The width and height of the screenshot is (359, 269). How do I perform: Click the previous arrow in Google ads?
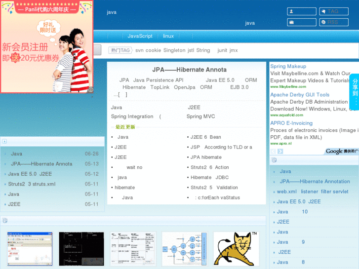[273, 152]
